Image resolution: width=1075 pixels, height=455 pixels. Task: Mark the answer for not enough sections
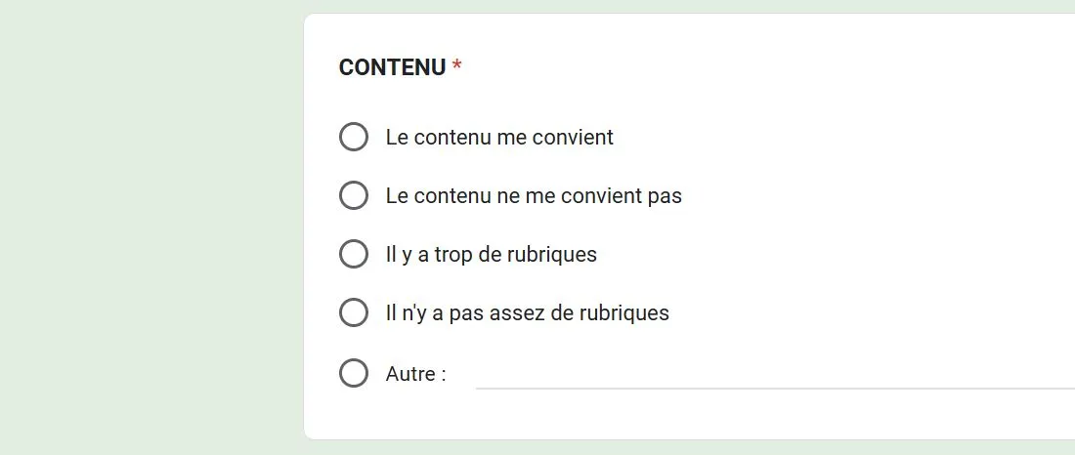pyautogui.click(x=353, y=313)
